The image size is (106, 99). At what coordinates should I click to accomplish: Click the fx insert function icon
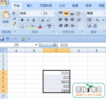(x=55, y=45)
